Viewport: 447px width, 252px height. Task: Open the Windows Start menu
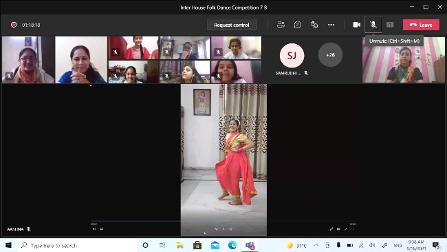coord(8,245)
